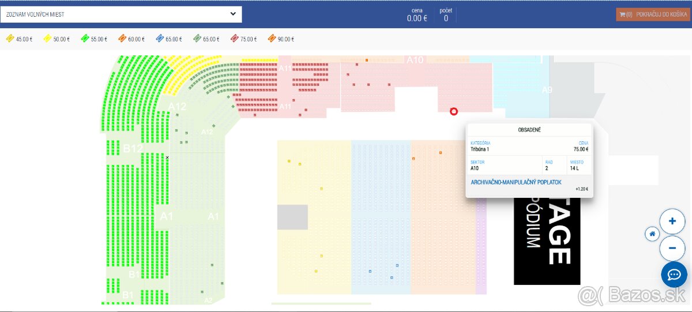Click the B12 sector label

(x=133, y=148)
